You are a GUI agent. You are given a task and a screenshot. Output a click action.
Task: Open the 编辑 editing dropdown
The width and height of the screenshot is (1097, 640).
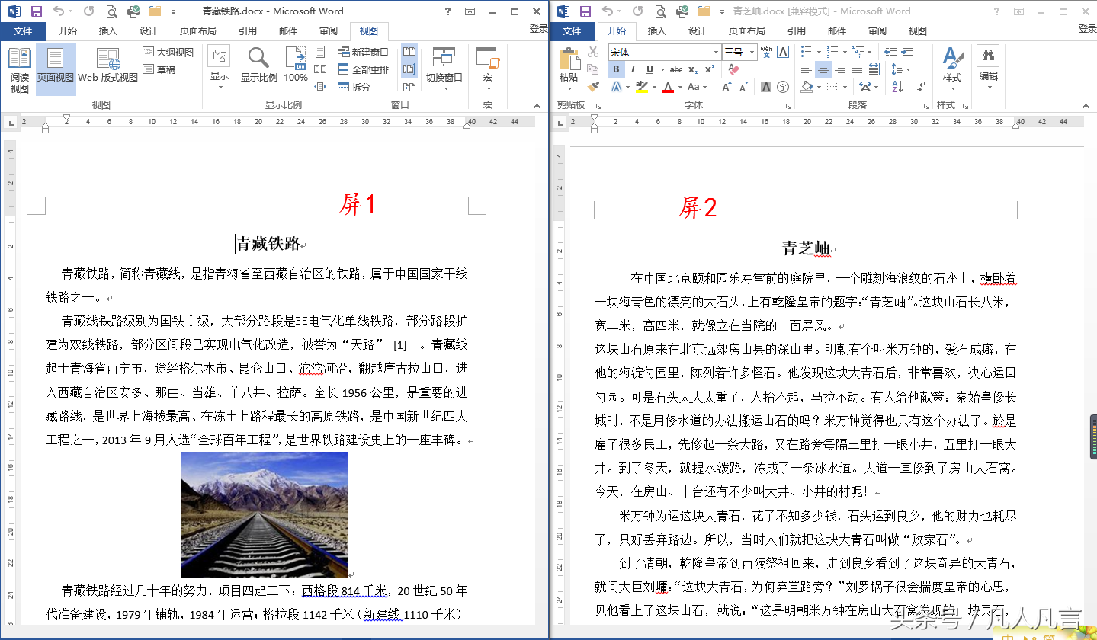tap(988, 69)
